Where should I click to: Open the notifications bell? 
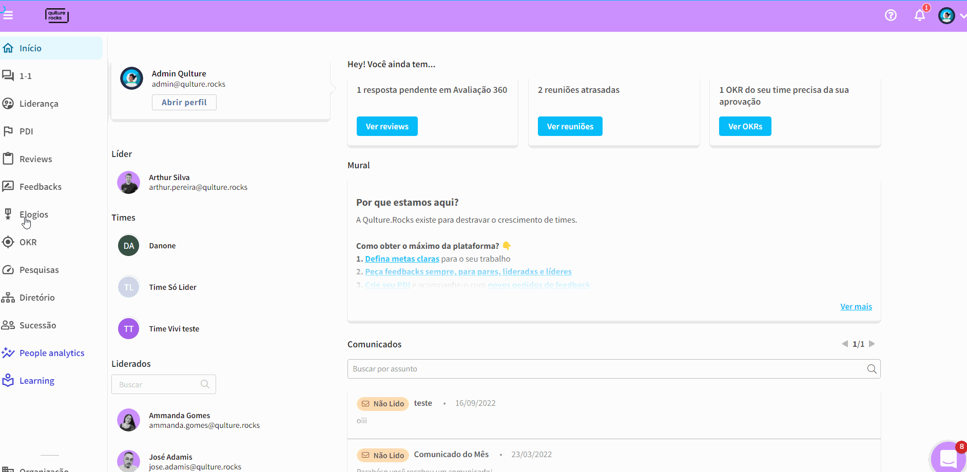click(919, 15)
